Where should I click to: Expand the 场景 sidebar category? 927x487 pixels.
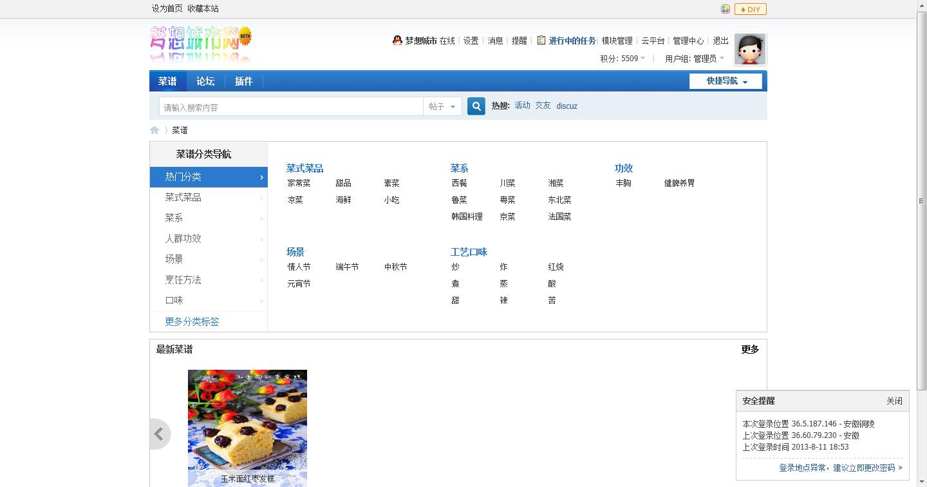pyautogui.click(x=209, y=260)
